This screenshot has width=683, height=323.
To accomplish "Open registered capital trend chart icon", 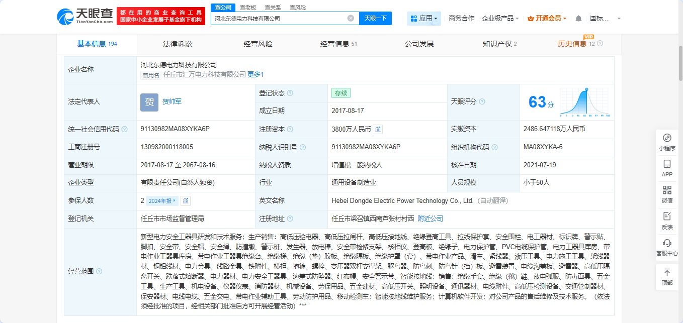I will pos(378,129).
